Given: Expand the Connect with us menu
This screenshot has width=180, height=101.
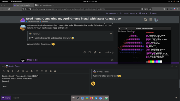Looking at the screenshot, I should (x=128, y=13).
